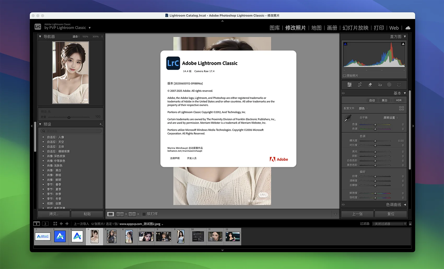Switch to the RA before/after view
Image resolution: width=444 pixels, height=269 pixels.
[120, 214]
